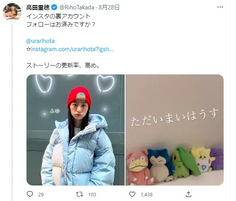Click the 29 replies count

point(41,194)
